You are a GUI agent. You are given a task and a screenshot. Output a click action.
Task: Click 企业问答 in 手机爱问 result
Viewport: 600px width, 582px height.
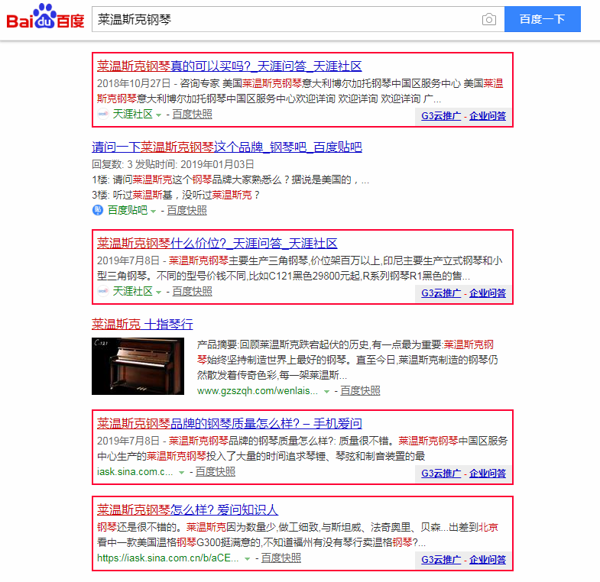488,474
